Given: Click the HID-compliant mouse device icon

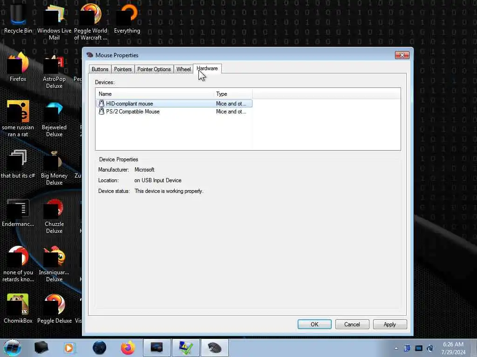Looking at the screenshot, I should point(101,104).
